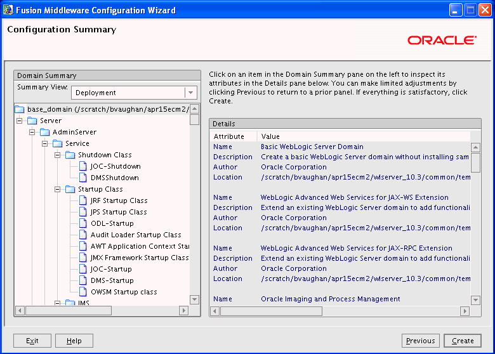Click the domain tree horizontal scrollbar thumb
This screenshot has width=495, height=354.
point(68,310)
